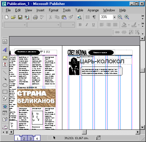Choose the Rectangle drawing tool
The width and height of the screenshot is (146, 142).
coord(5,92)
